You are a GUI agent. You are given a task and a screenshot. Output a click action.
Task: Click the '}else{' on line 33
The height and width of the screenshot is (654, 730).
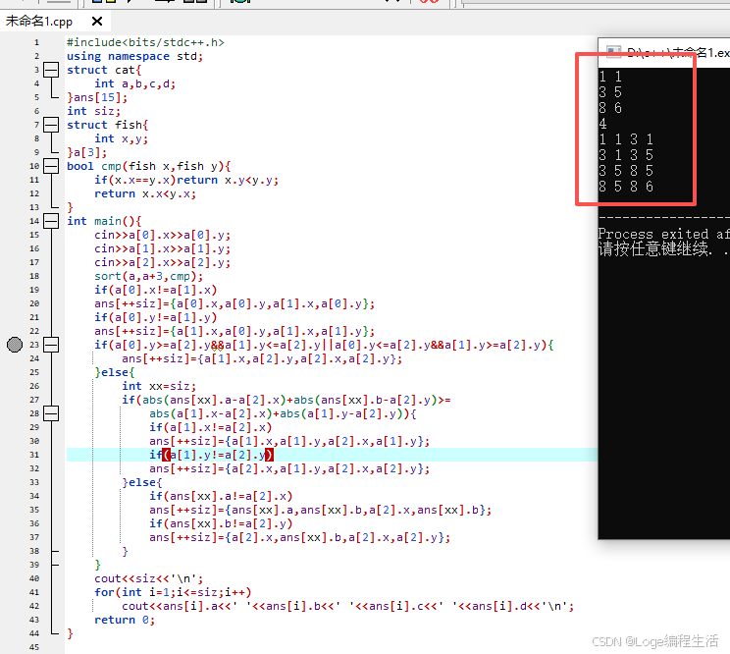click(x=142, y=482)
